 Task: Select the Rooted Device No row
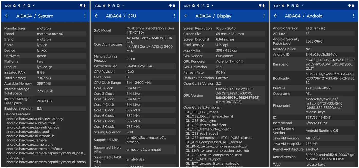tap(313, 49)
